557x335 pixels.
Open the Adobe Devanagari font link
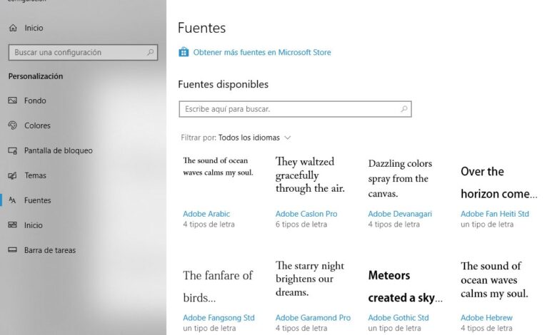400,214
